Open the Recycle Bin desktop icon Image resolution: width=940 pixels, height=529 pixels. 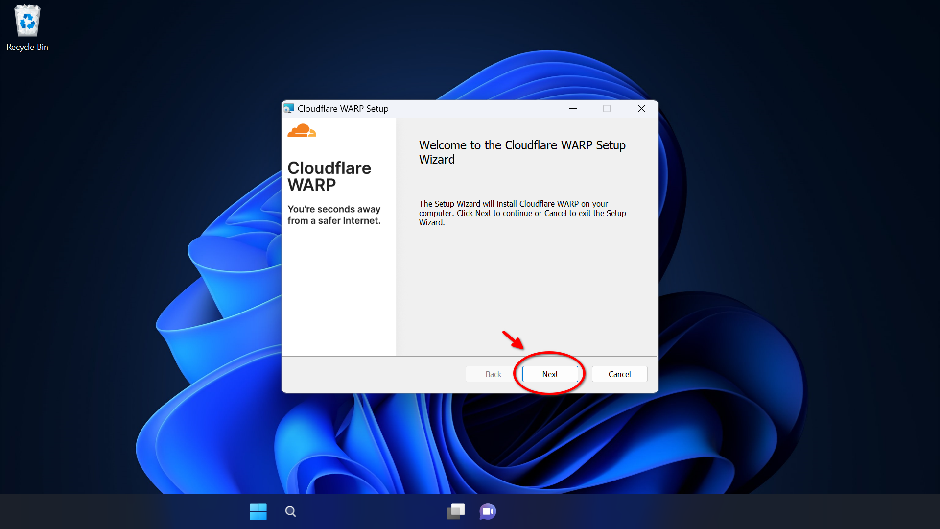pyautogui.click(x=27, y=28)
